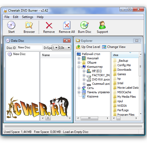Expand the DVD RW диск node

[x=84, y=79]
